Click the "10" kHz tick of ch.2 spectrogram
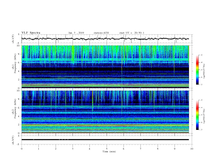 click(x=18, y=91)
